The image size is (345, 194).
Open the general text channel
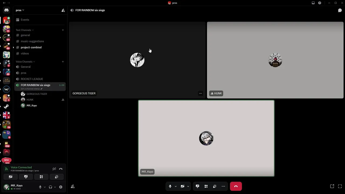pyautogui.click(x=40, y=35)
